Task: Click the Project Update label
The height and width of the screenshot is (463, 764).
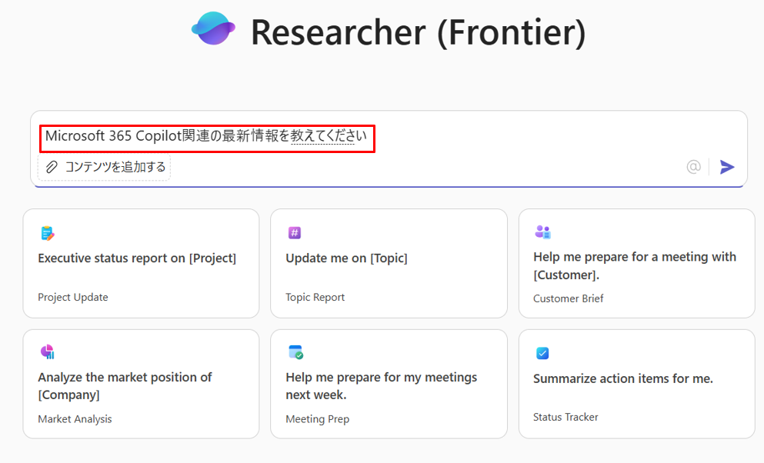Action: pyautogui.click(x=73, y=297)
